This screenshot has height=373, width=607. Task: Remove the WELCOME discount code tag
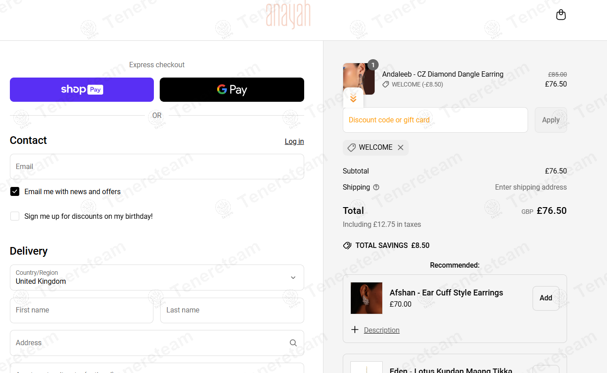401,147
